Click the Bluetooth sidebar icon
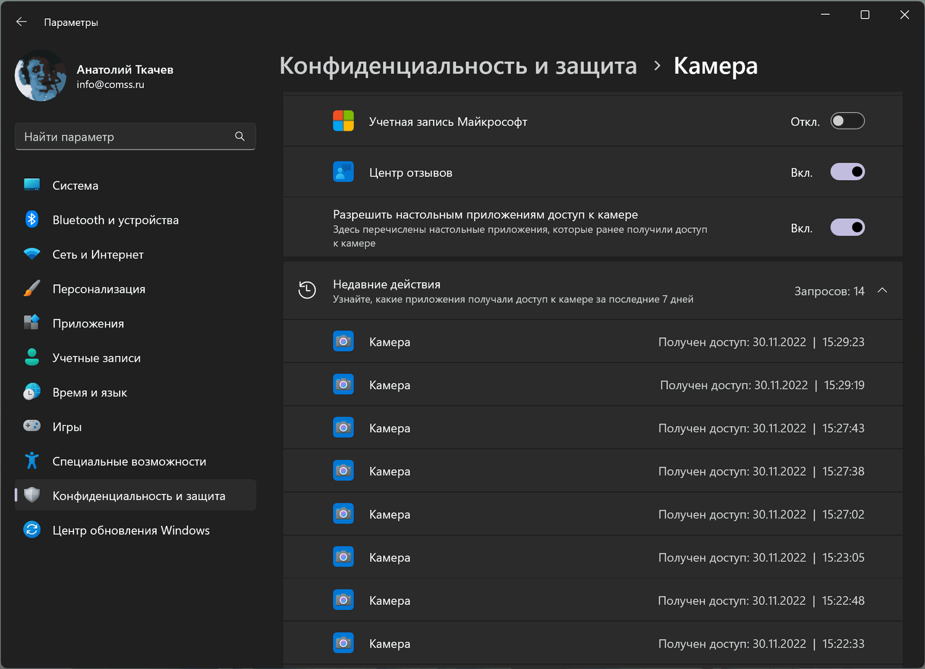This screenshot has height=669, width=925. [x=32, y=220]
